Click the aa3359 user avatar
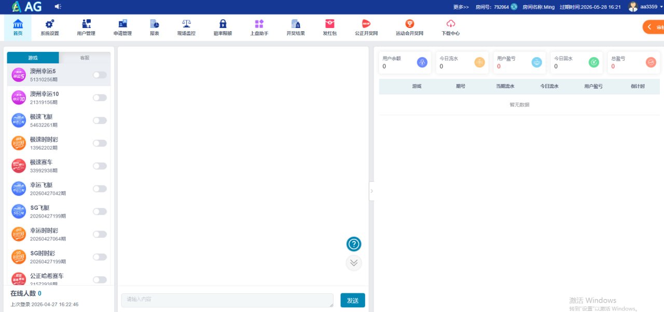 (x=633, y=7)
